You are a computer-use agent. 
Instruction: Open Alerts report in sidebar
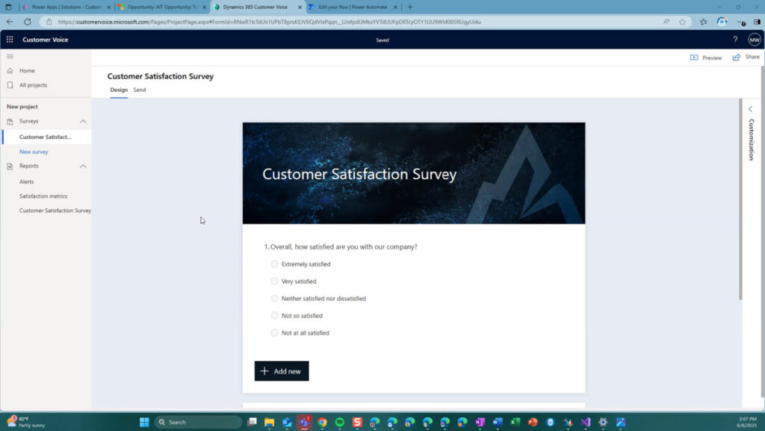26,182
